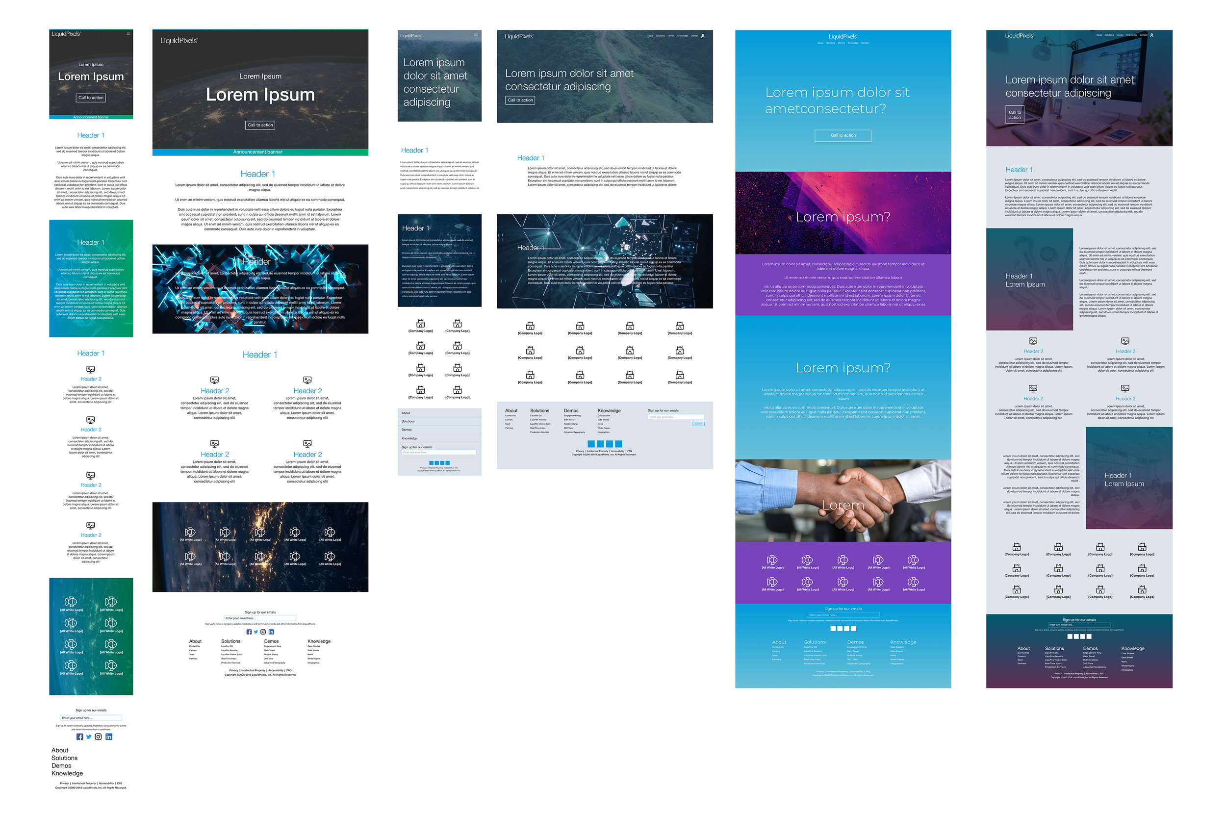Expand Solutions row in grey mobile footer

tap(439, 421)
